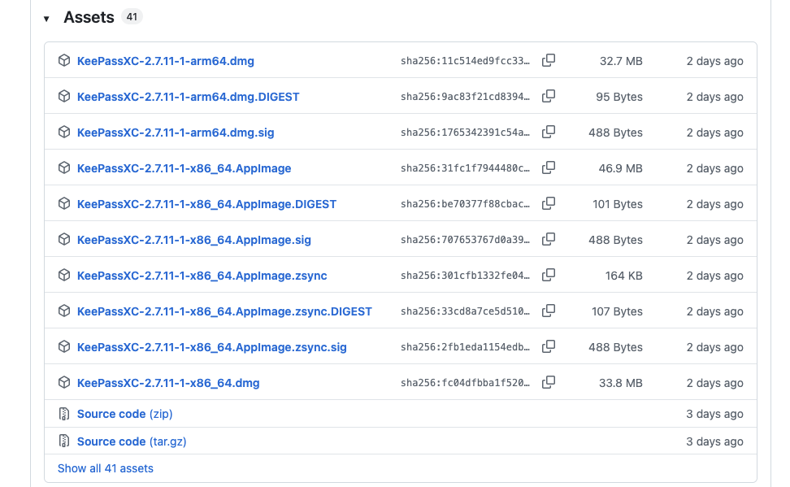Copy SHA256 hash for x86_64.AppImage.sig
Screen dimensions: 790x487
(x=549, y=240)
